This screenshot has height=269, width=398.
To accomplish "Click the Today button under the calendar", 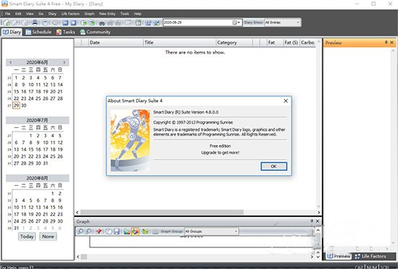I will [x=27, y=236].
